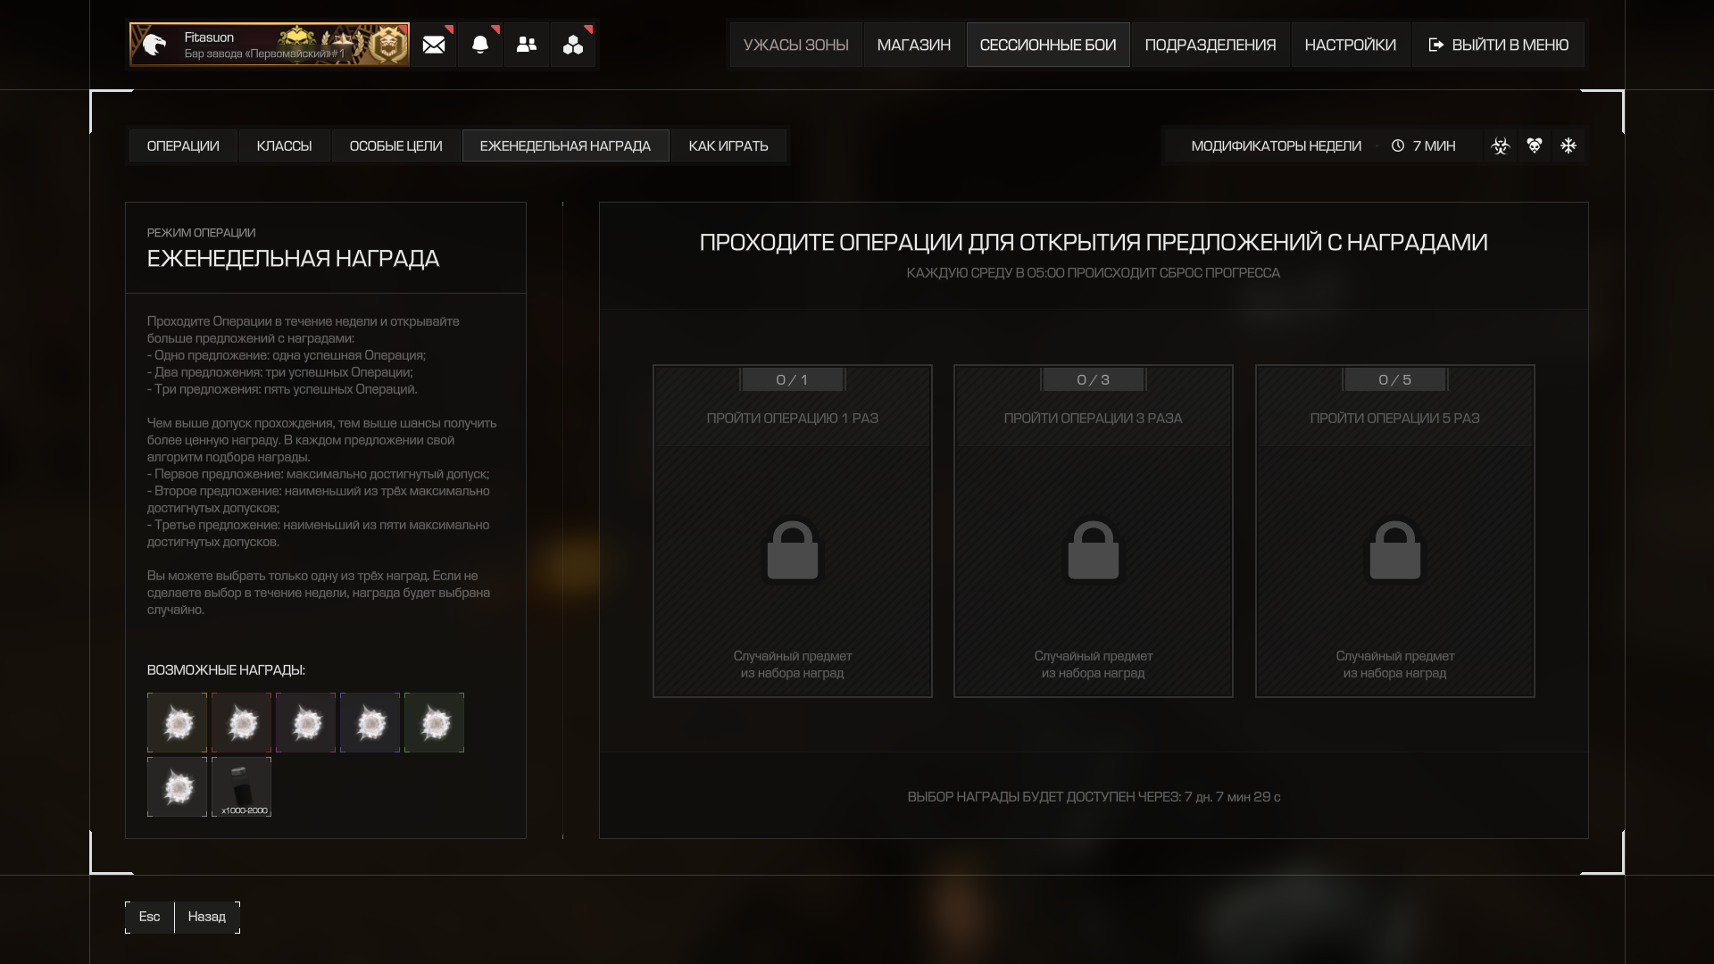Image resolution: width=1714 pixels, height=964 pixels.
Task: Open the friends group icon
Action: coord(527,45)
